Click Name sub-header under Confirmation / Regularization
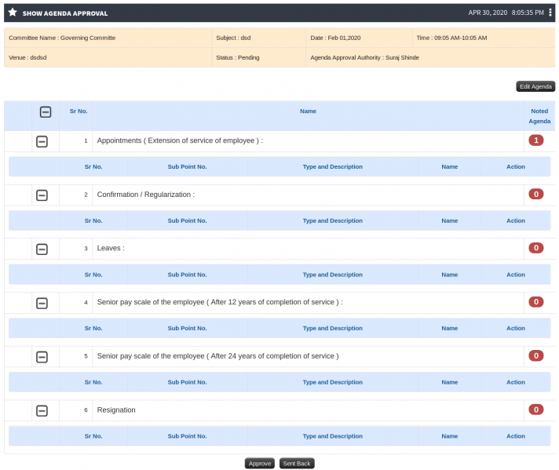The height and width of the screenshot is (470, 559). (450, 221)
